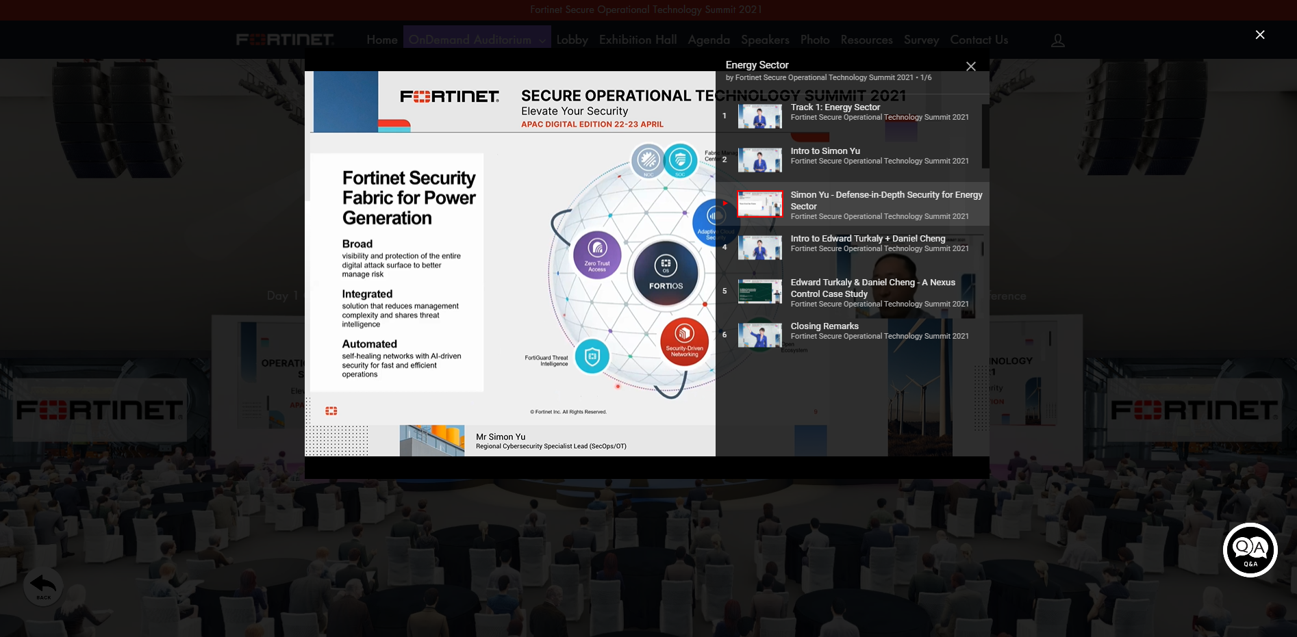Open the Q&A chat bubble
Screen dimensions: 1297x637
1250,550
